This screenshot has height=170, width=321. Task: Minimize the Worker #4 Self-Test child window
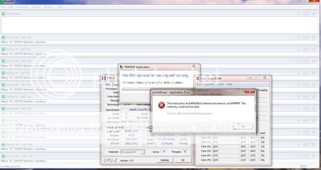tap(299, 61)
